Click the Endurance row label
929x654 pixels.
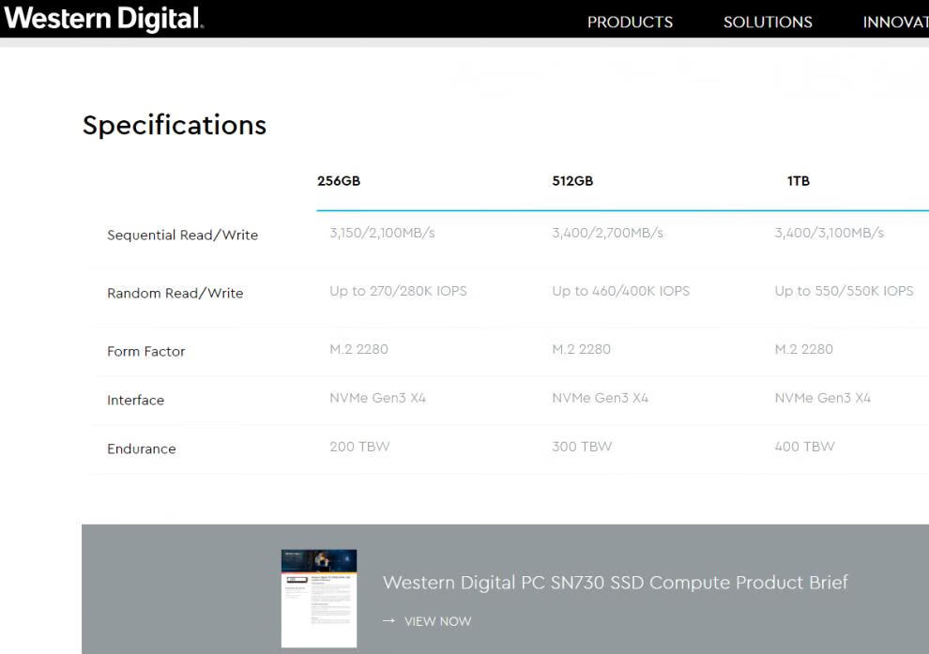pyautogui.click(x=141, y=449)
